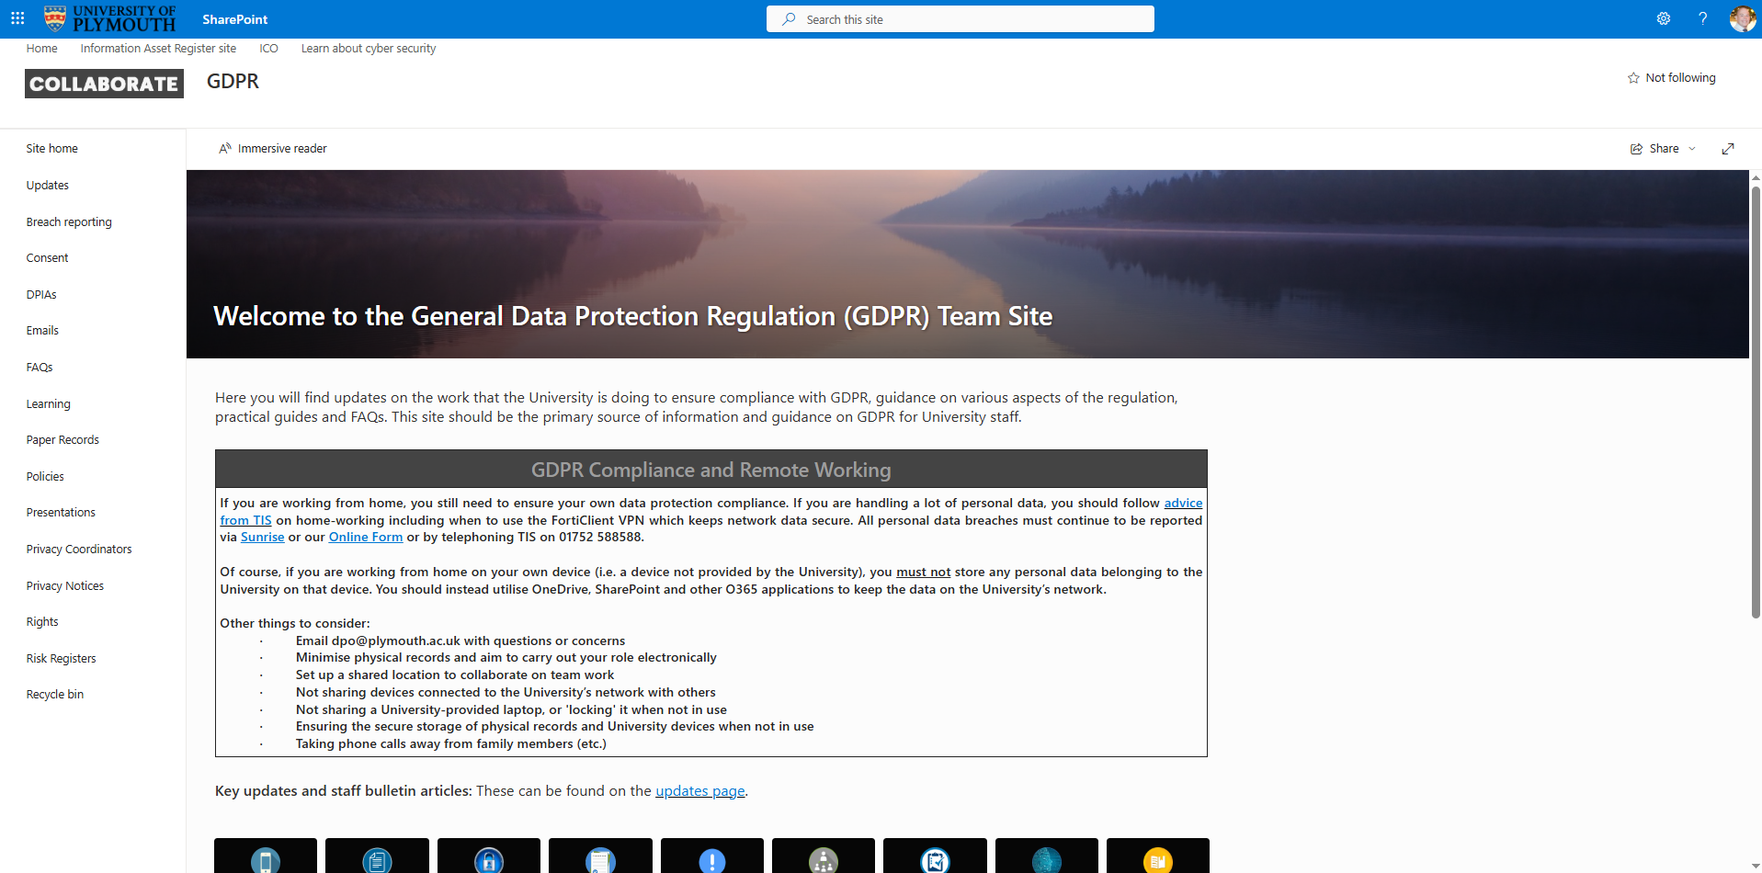The image size is (1762, 873).
Task: Open Paper Records page
Action: pyautogui.click(x=63, y=440)
